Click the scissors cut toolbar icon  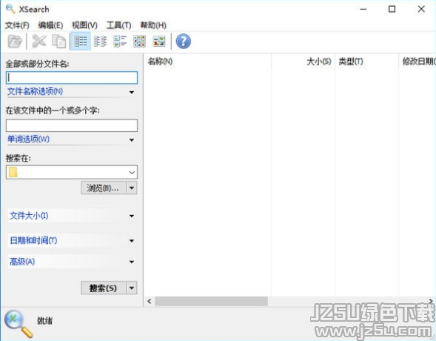[39, 42]
